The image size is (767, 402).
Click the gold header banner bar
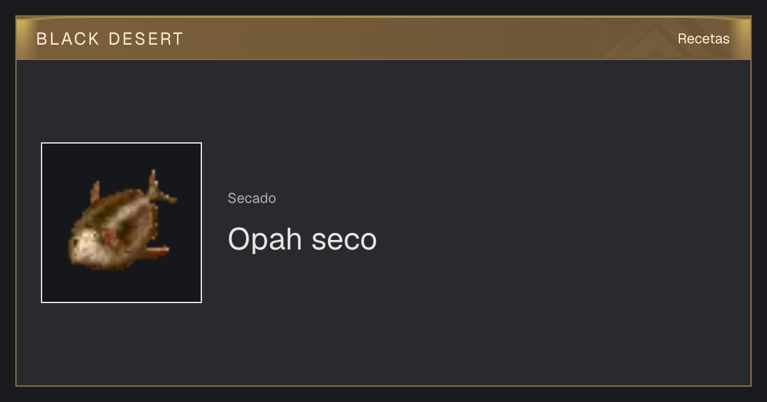pyautogui.click(x=383, y=38)
